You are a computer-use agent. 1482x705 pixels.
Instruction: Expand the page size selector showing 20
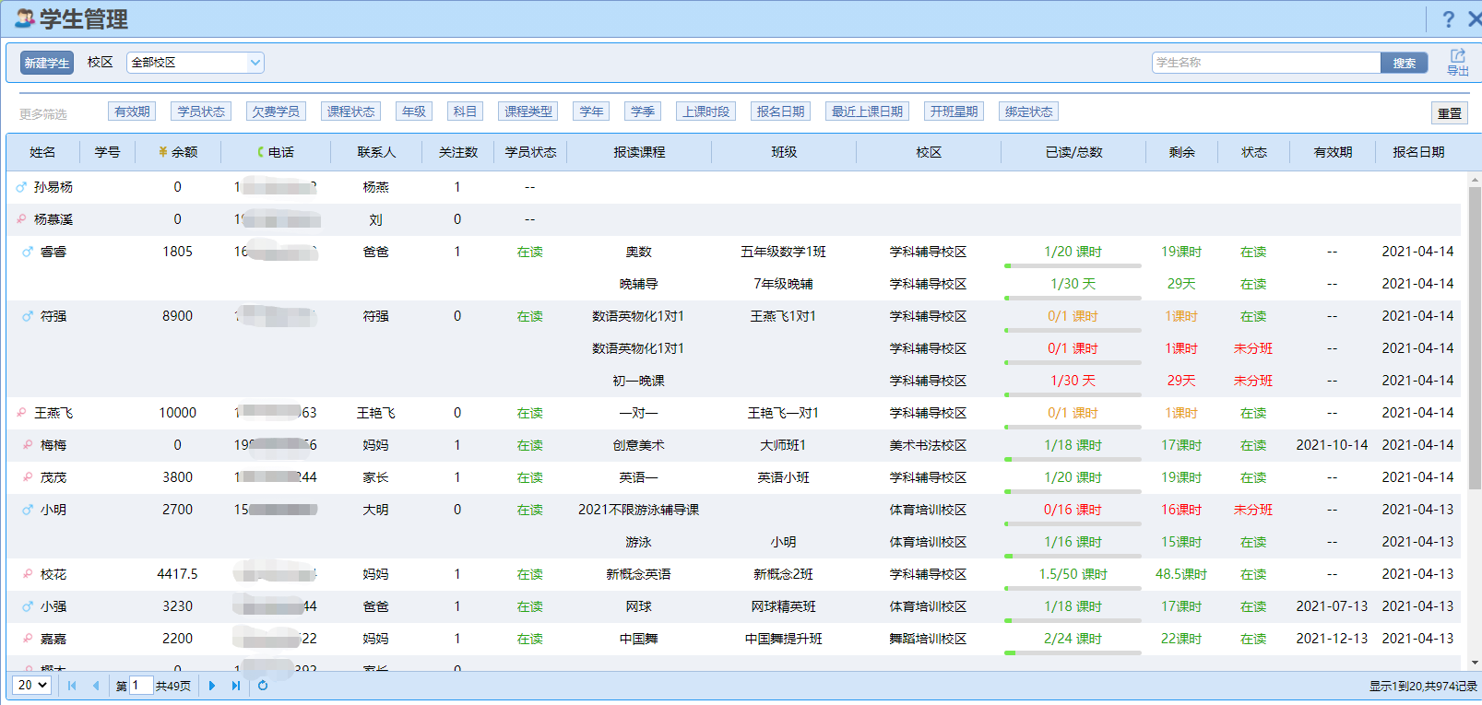coord(31,686)
